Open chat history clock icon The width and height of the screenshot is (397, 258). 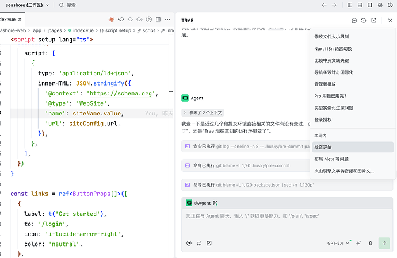tap(364, 21)
